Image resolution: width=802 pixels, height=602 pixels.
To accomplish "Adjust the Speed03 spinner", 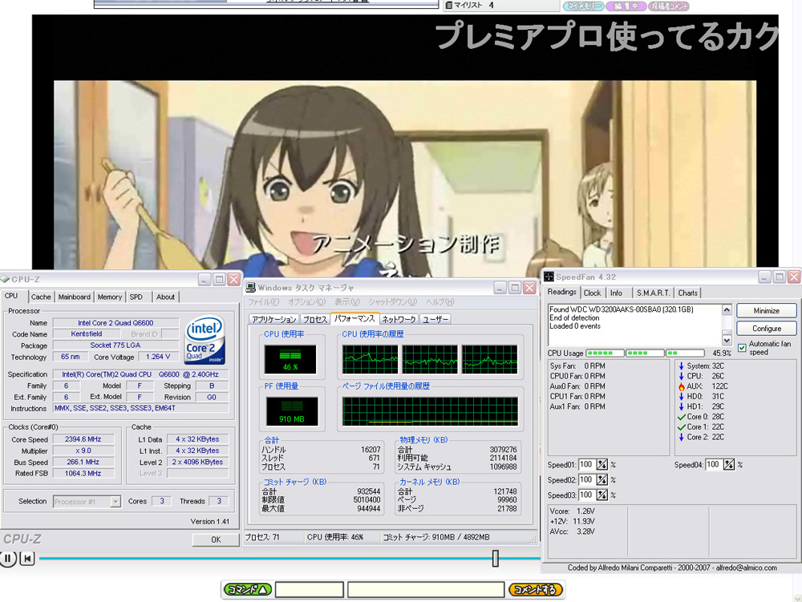I will click(x=602, y=495).
